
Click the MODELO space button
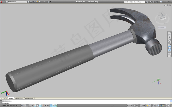(130, 106)
